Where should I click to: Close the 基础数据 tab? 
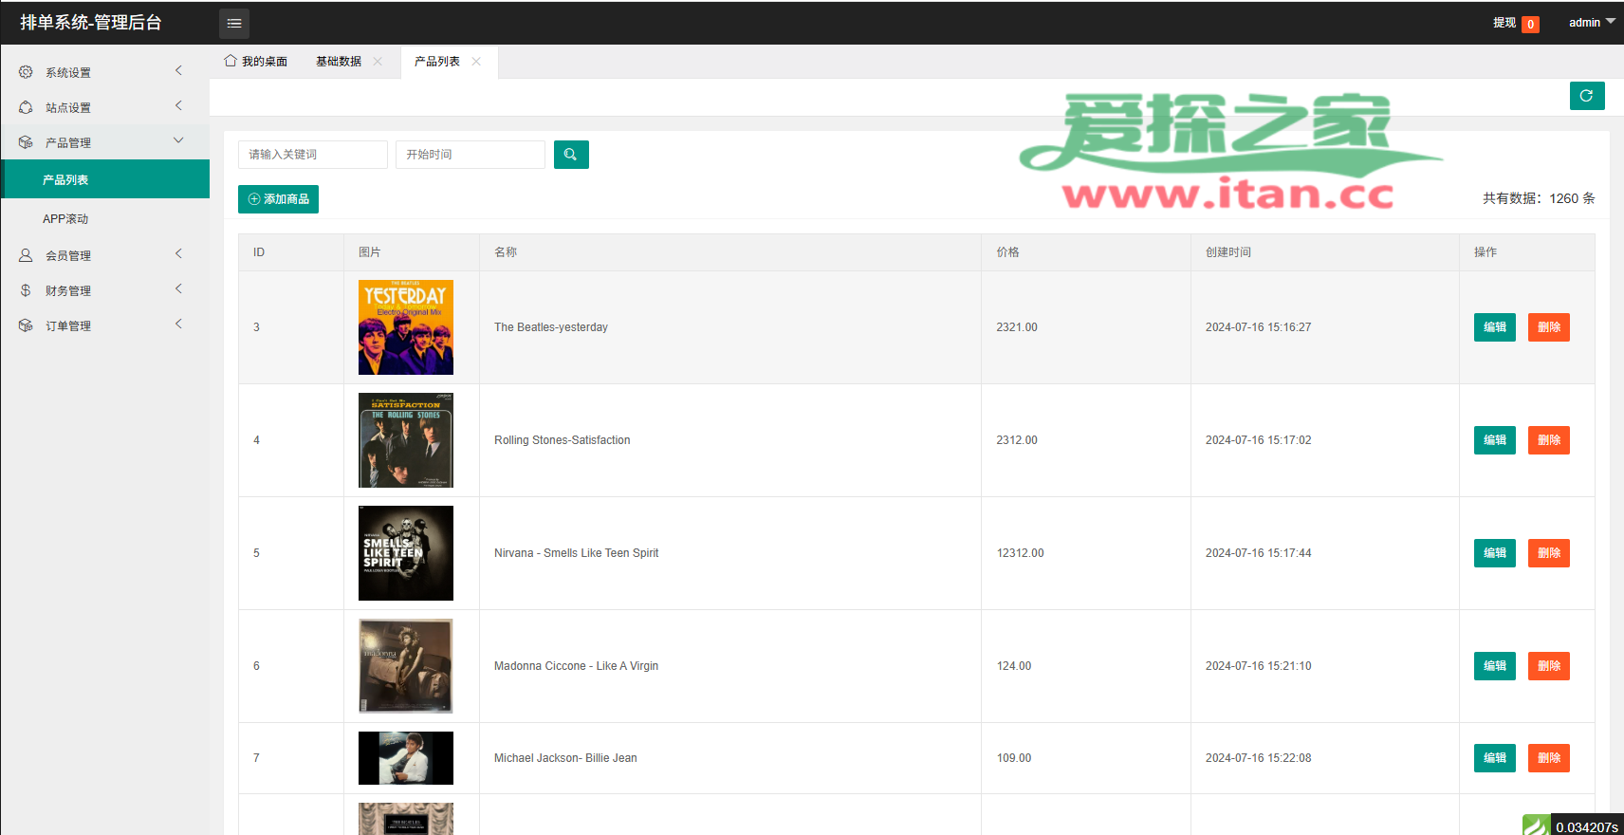[x=378, y=62]
